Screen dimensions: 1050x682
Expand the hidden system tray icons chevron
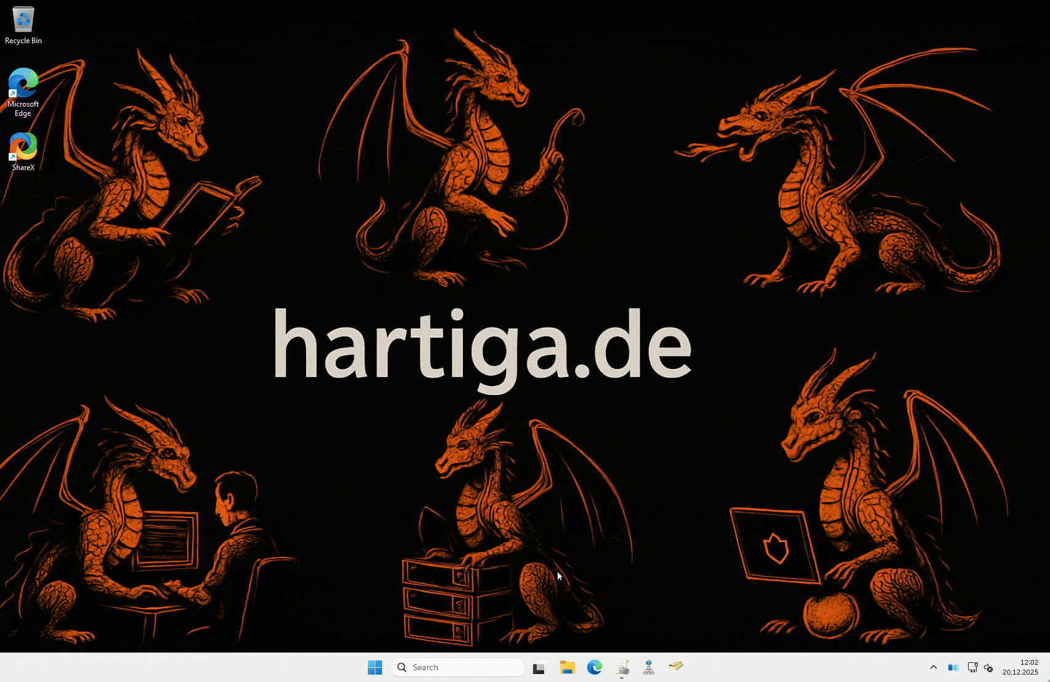(x=934, y=667)
